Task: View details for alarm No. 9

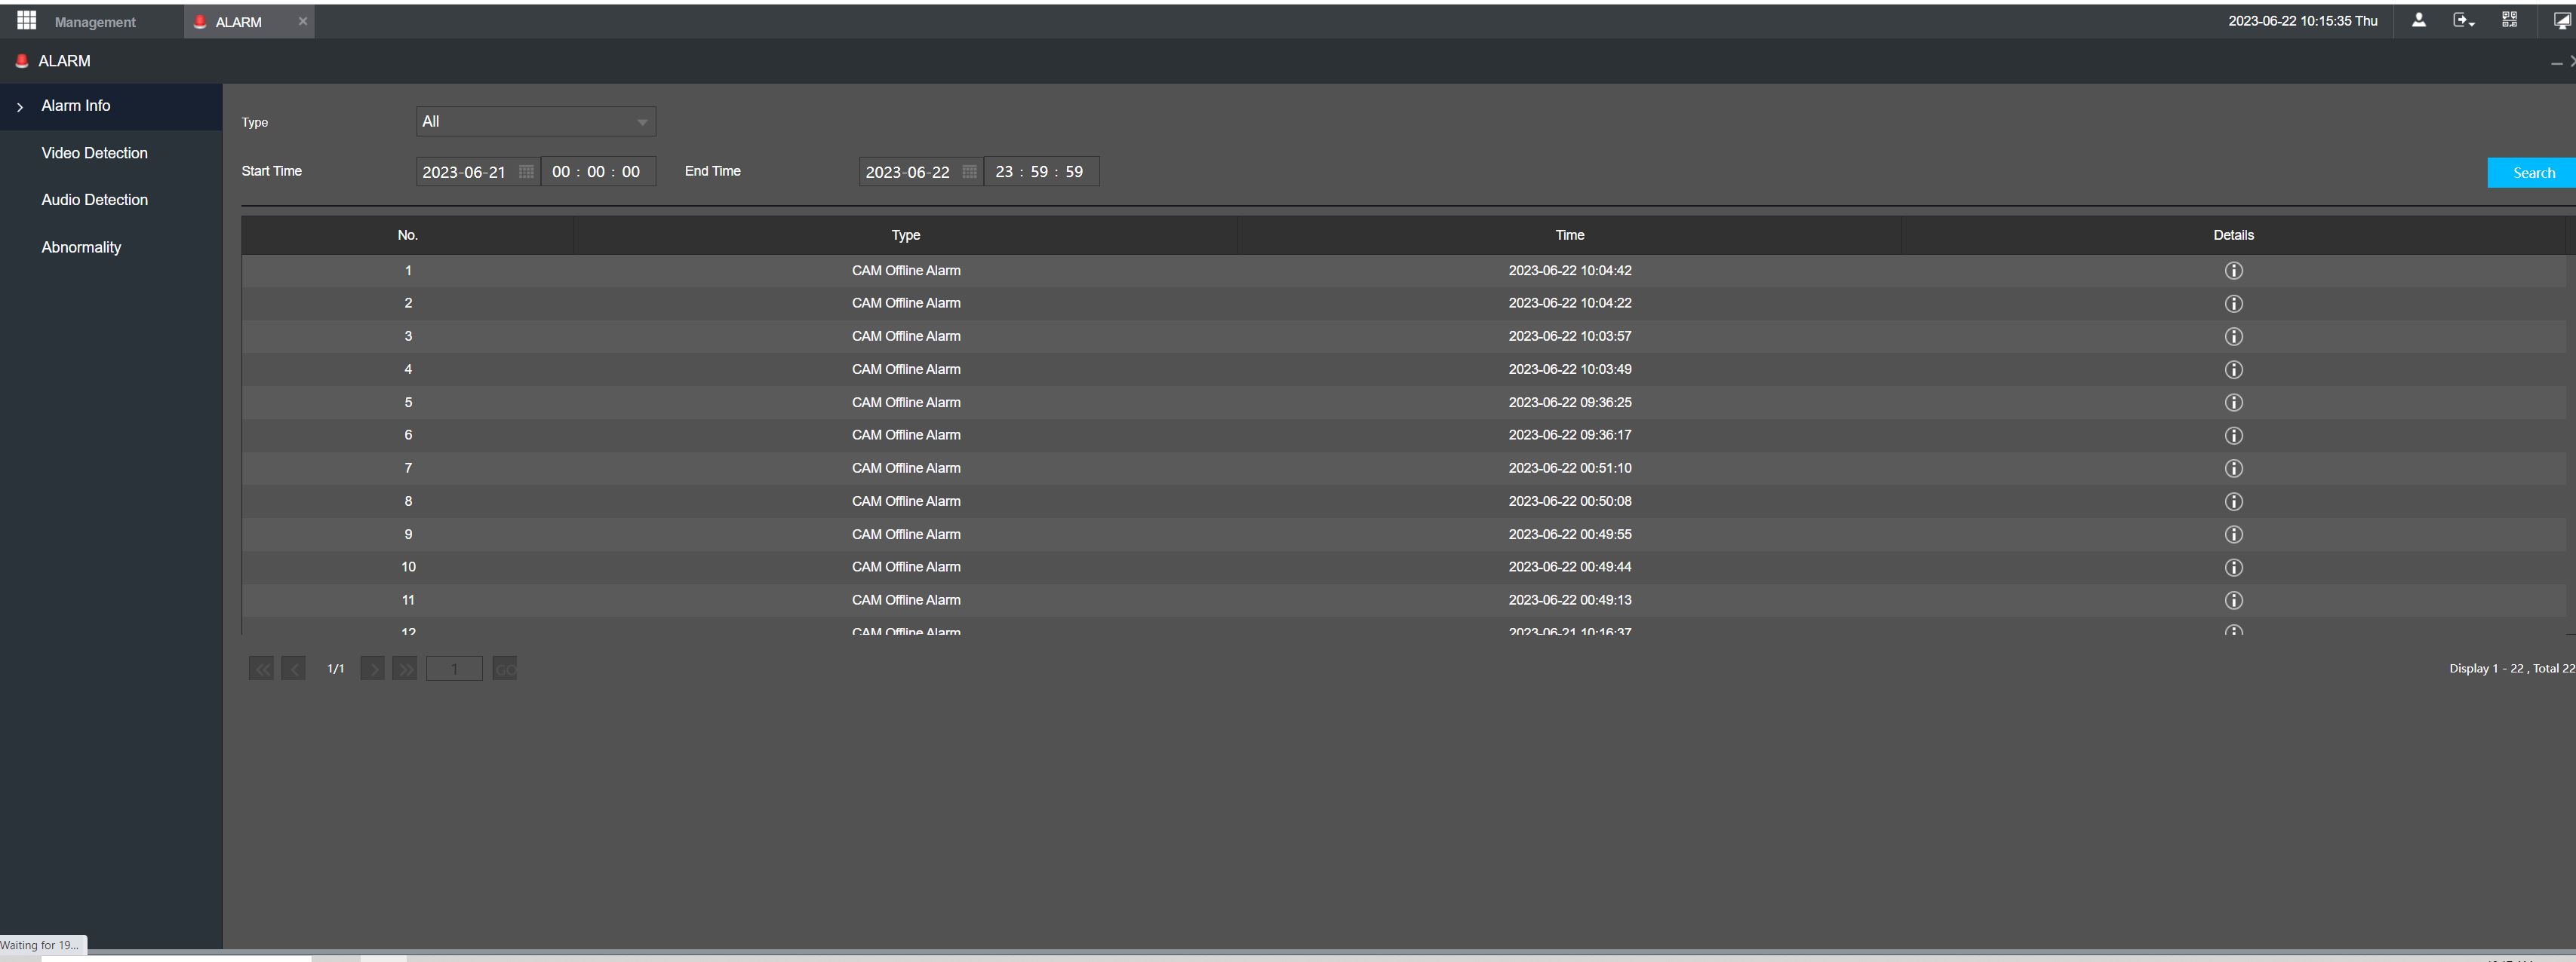Action: pos(2233,535)
